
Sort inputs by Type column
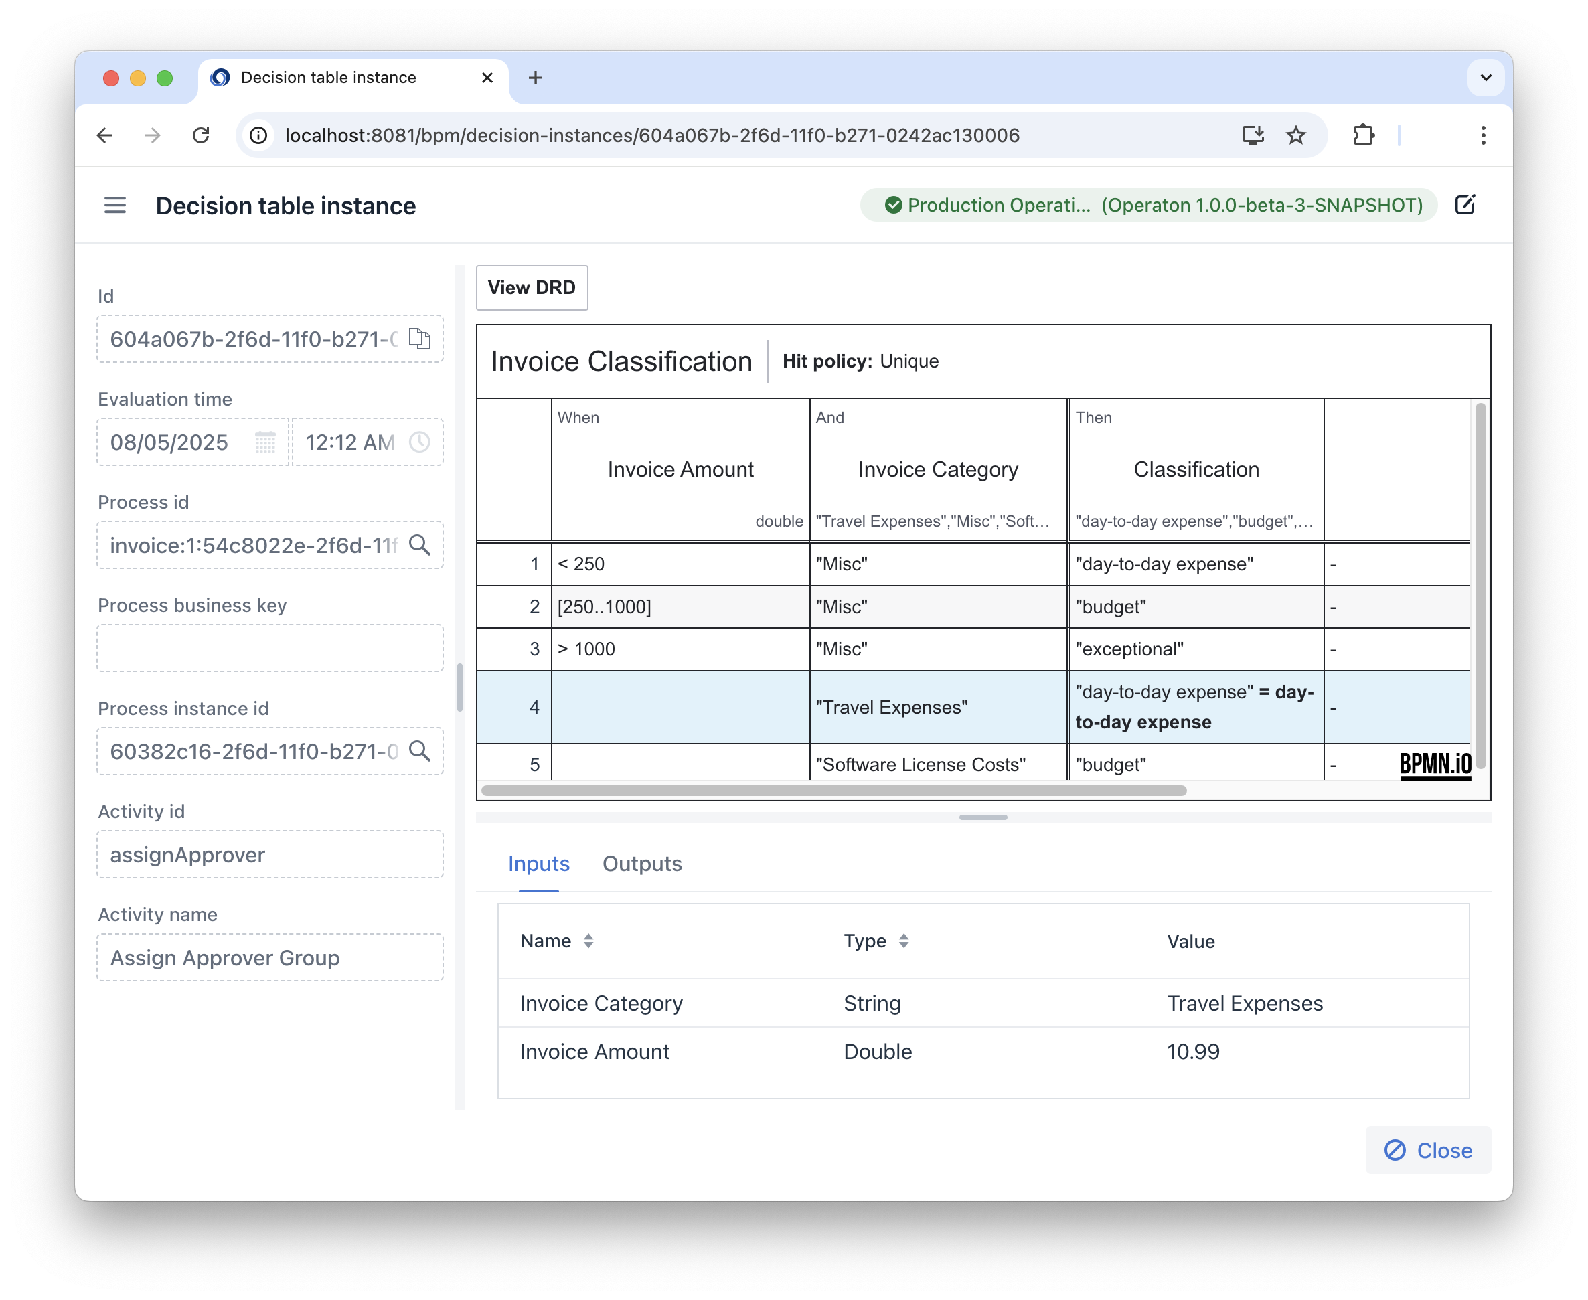[x=904, y=941]
